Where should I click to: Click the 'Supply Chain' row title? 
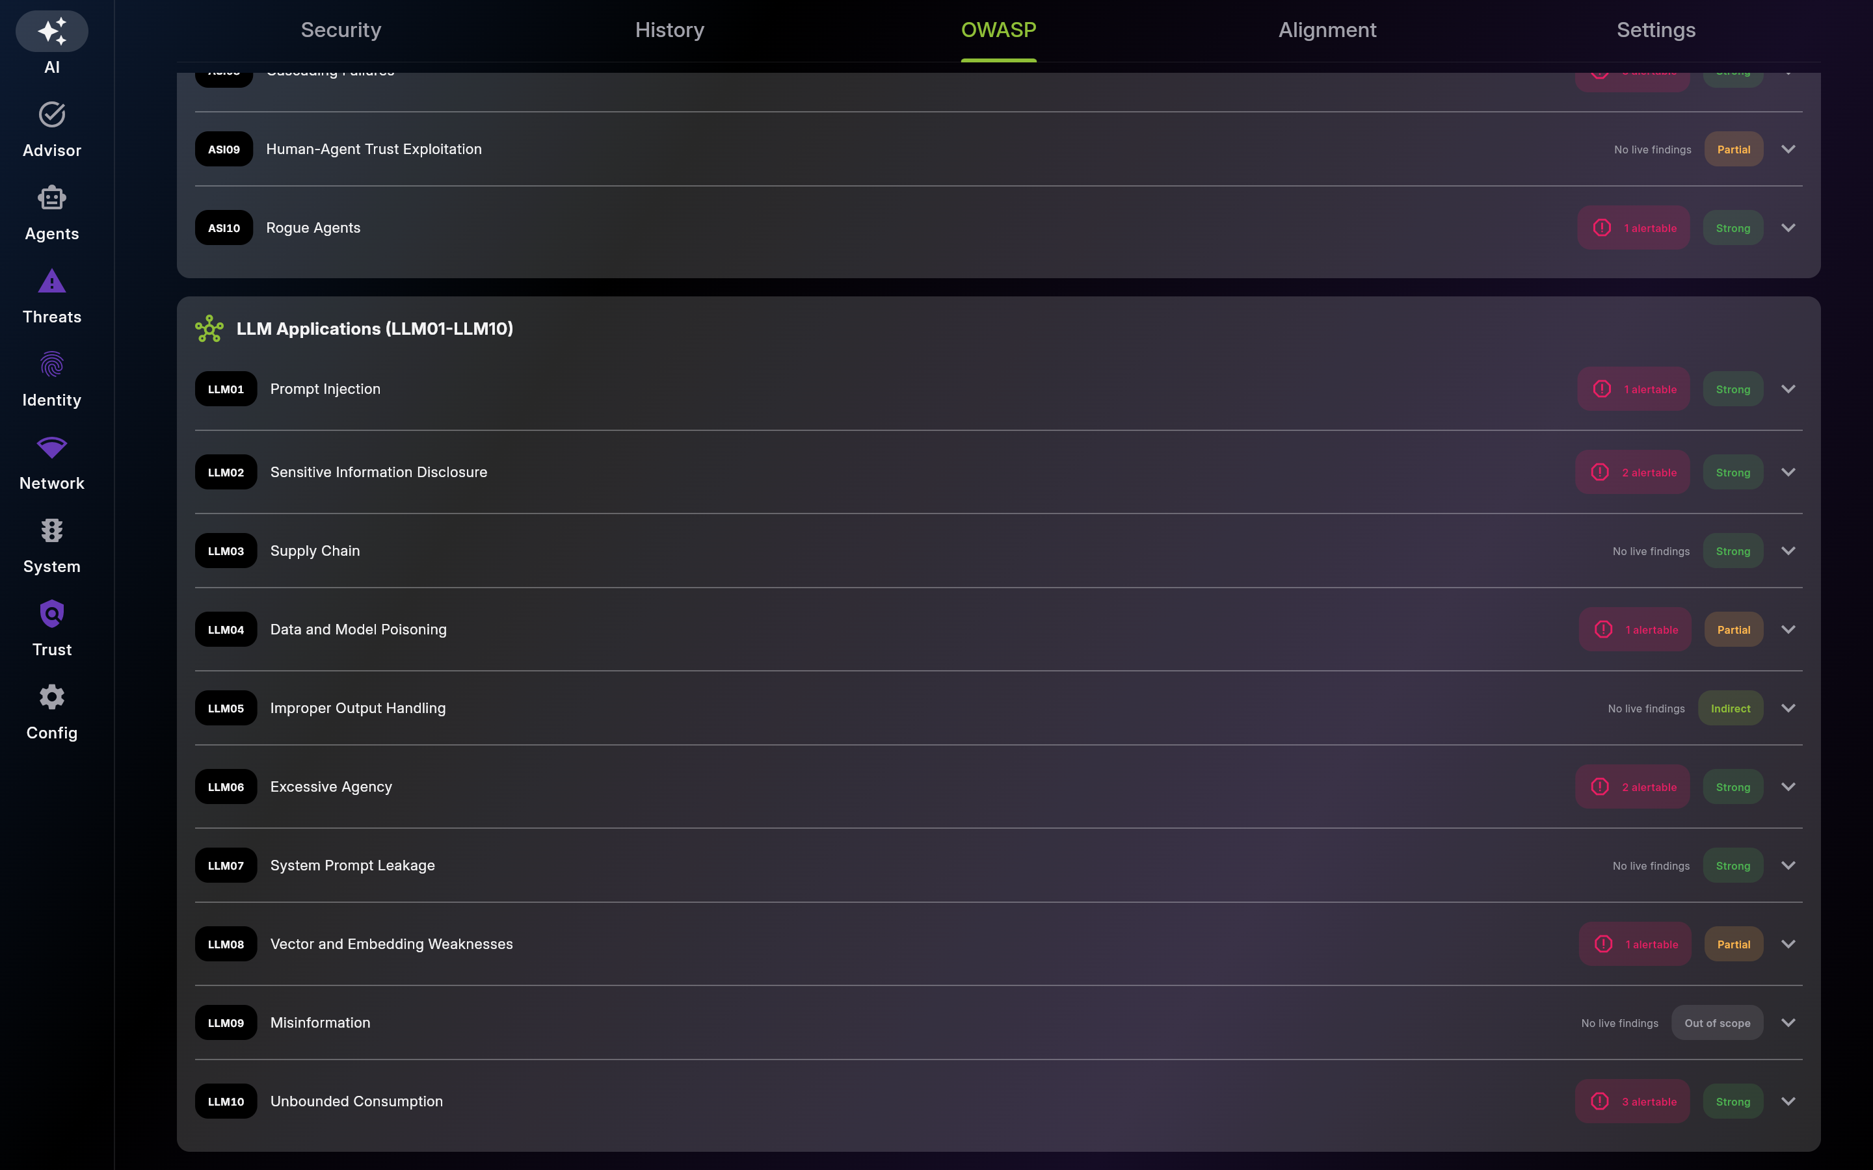click(315, 551)
